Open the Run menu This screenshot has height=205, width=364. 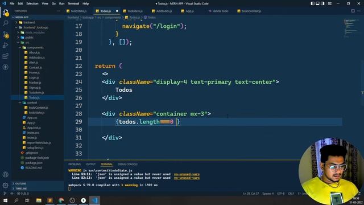(61, 3)
